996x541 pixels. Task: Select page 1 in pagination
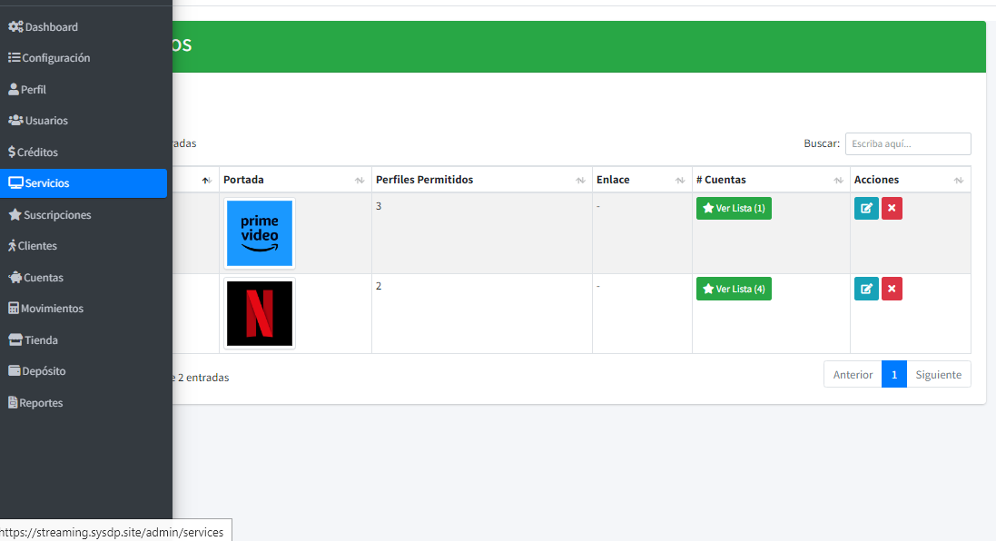893,375
